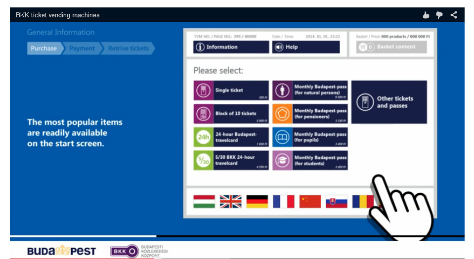Select the Single ticket tile

coord(231,90)
